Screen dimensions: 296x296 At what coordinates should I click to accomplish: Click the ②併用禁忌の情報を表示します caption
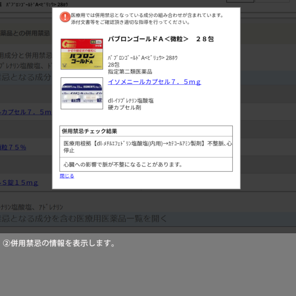pos(59,243)
